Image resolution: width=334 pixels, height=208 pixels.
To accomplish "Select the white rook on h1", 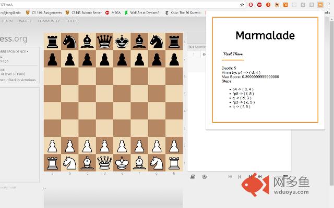I will 174,163.
